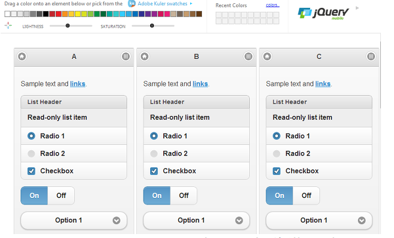Pick the purple color swatch
394x238 pixels.
[x=148, y=14]
